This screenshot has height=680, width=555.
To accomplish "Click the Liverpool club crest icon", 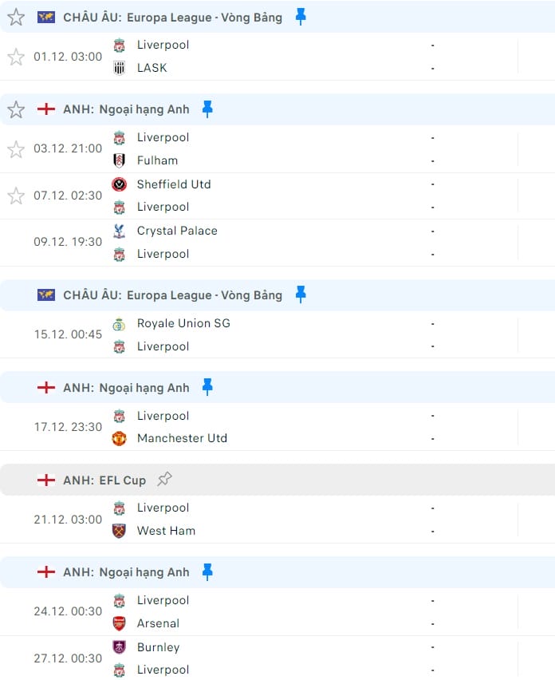I will point(119,45).
